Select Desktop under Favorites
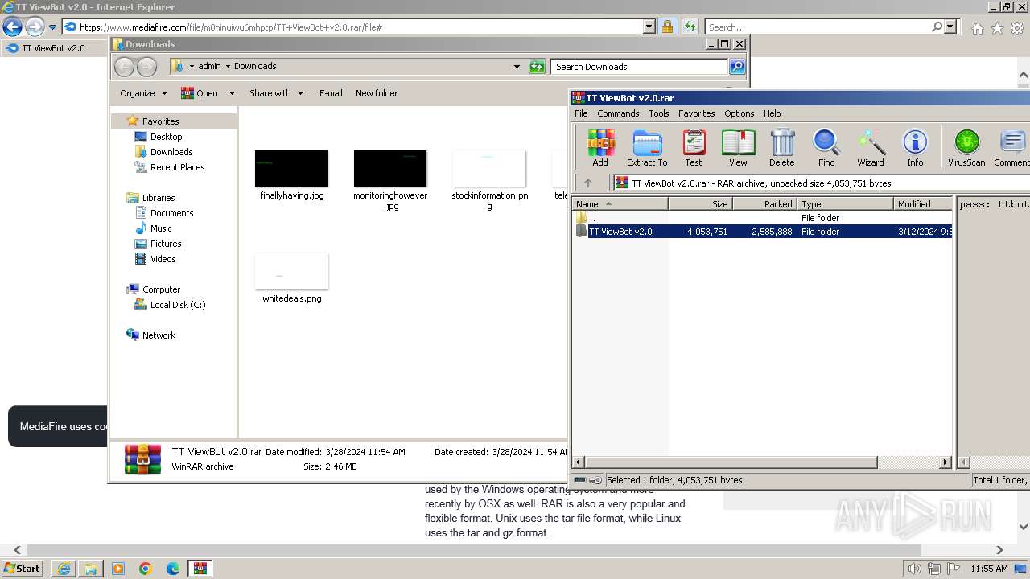 [166, 137]
